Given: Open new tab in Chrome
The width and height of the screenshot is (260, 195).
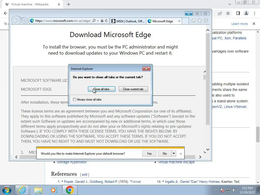Looking at the screenshot, I should 69,4.
